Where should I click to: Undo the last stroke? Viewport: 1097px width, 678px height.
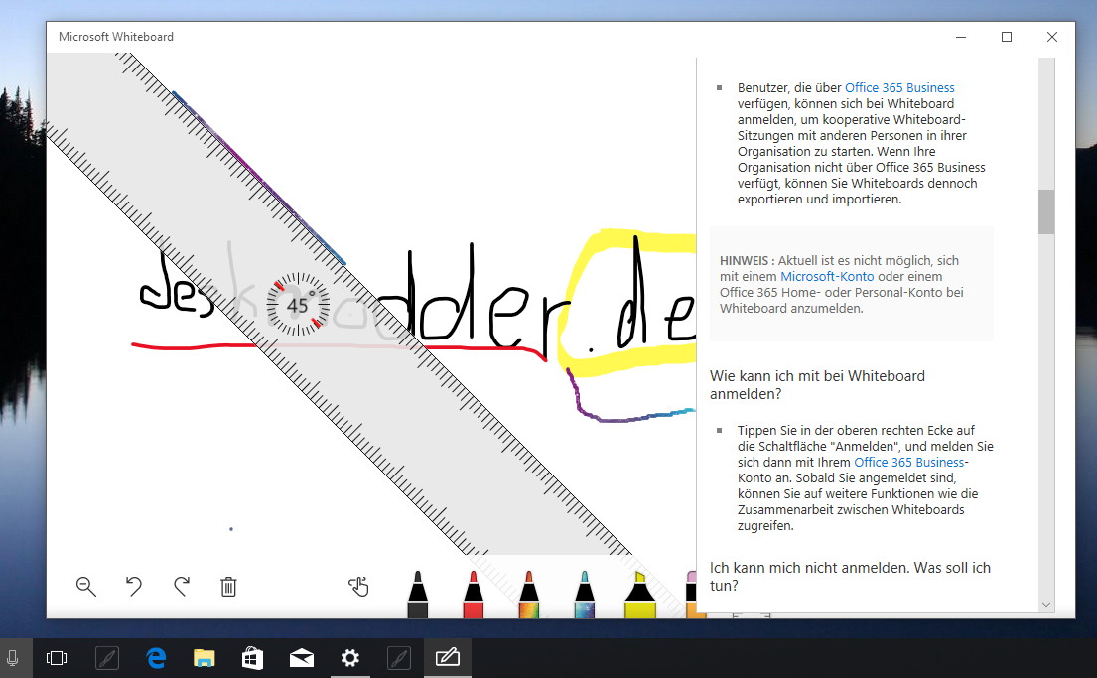pyautogui.click(x=134, y=587)
